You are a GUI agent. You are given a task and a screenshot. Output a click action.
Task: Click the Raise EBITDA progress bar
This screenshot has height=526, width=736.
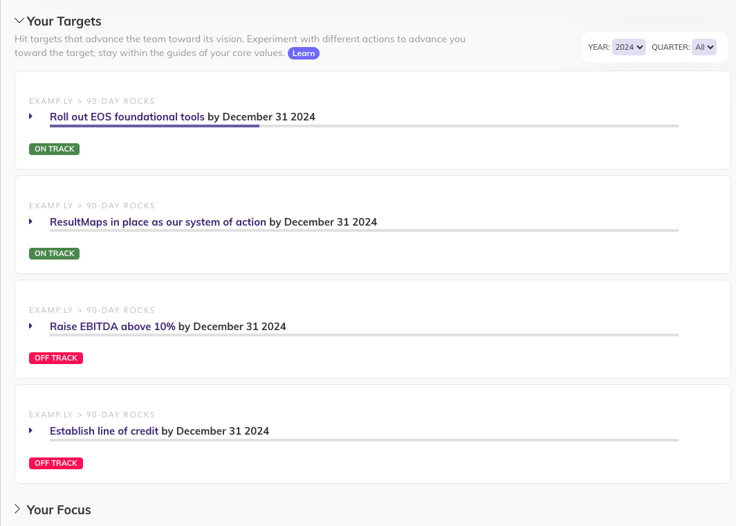point(365,335)
